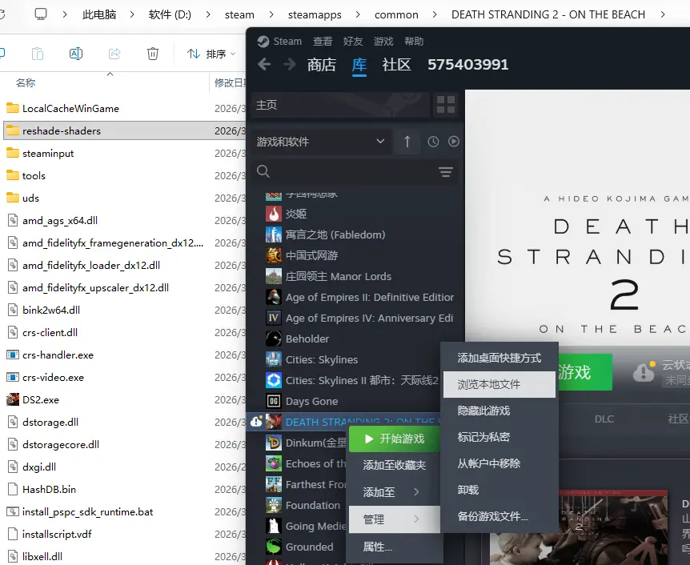Select 浏览本地文件 from the submenu

coord(499,384)
